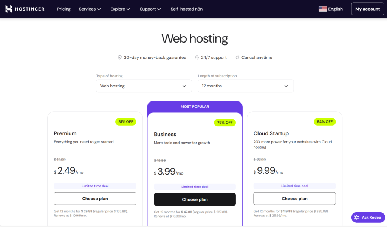This screenshot has width=387, height=227.
Task: Choose plan for Business hosting
Action: tap(195, 199)
